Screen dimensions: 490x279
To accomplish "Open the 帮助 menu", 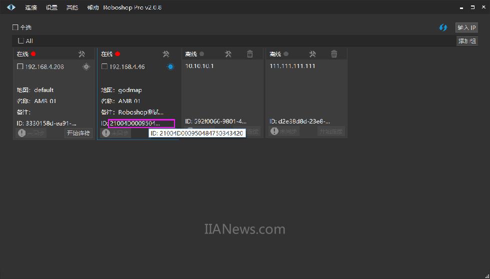I will [92, 7].
